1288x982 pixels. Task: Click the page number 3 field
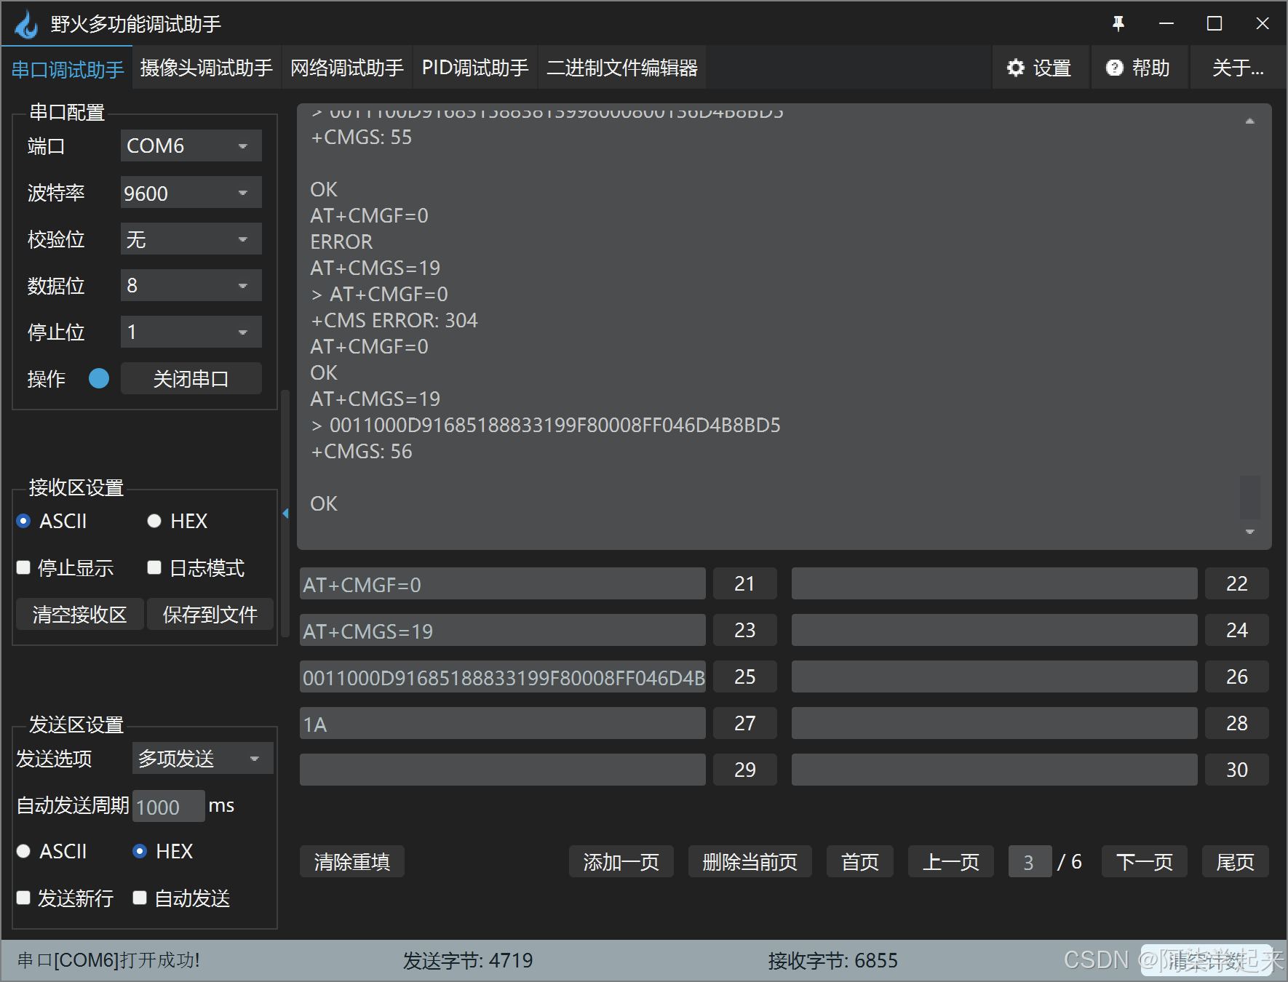coord(1030,861)
